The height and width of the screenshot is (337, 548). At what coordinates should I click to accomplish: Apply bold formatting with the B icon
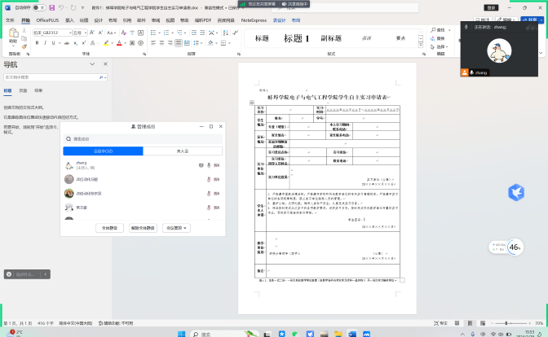(38, 42)
